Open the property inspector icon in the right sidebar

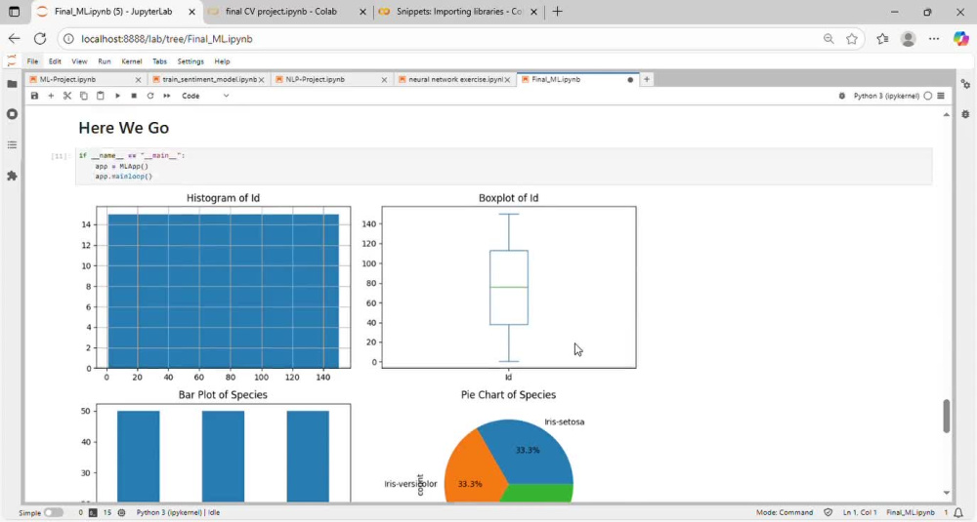965,84
